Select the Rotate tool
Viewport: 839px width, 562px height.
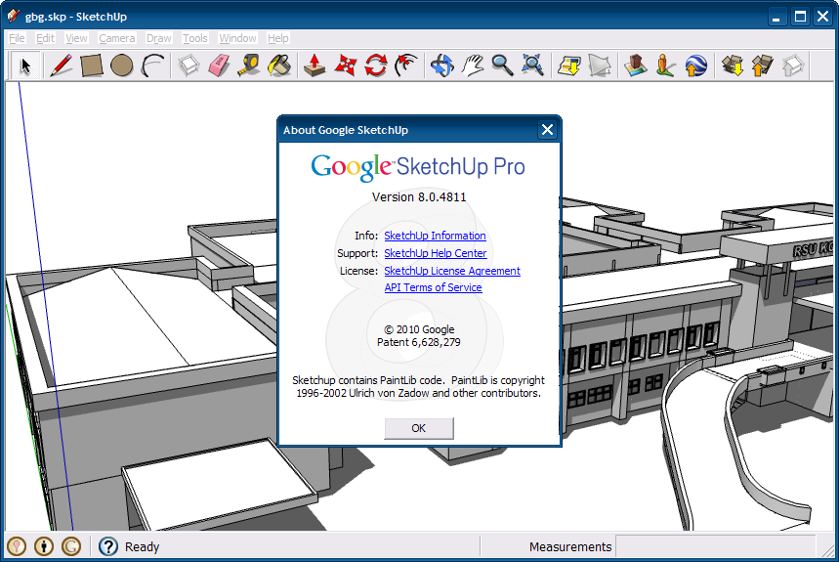[376, 65]
